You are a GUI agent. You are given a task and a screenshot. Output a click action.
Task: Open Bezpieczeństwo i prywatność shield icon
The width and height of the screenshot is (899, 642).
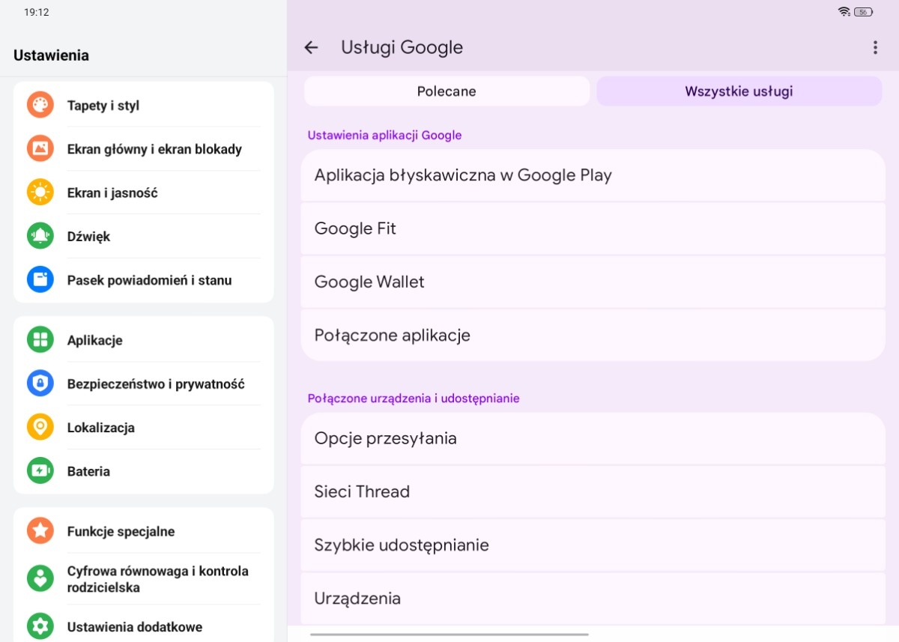[40, 384]
